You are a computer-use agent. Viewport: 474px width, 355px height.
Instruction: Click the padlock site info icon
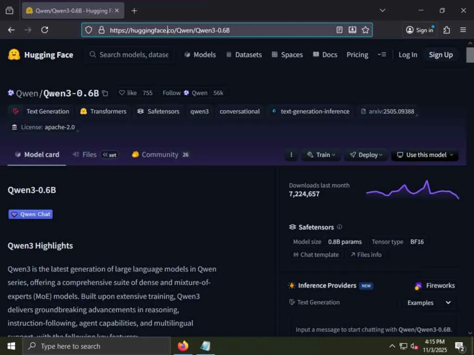point(101,30)
